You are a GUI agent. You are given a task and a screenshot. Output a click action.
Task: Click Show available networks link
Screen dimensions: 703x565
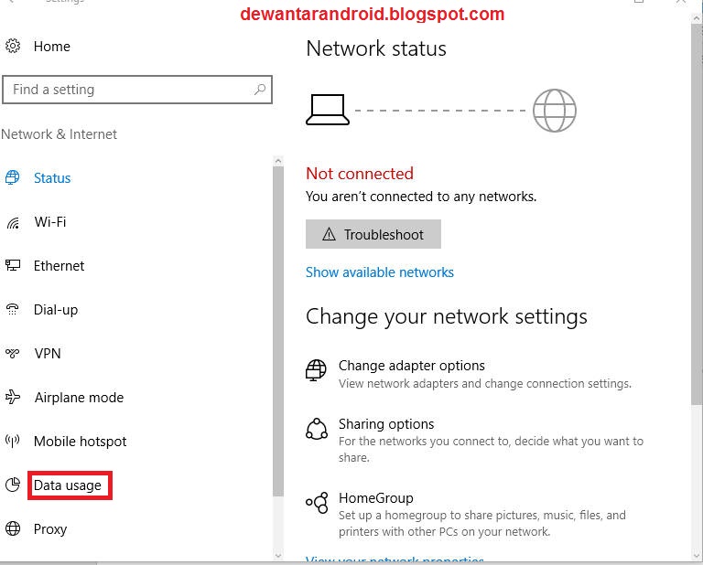[380, 272]
